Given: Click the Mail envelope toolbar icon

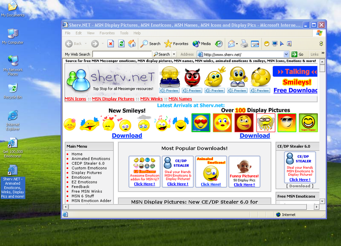Looking at the screenshot, I should 231,44.
